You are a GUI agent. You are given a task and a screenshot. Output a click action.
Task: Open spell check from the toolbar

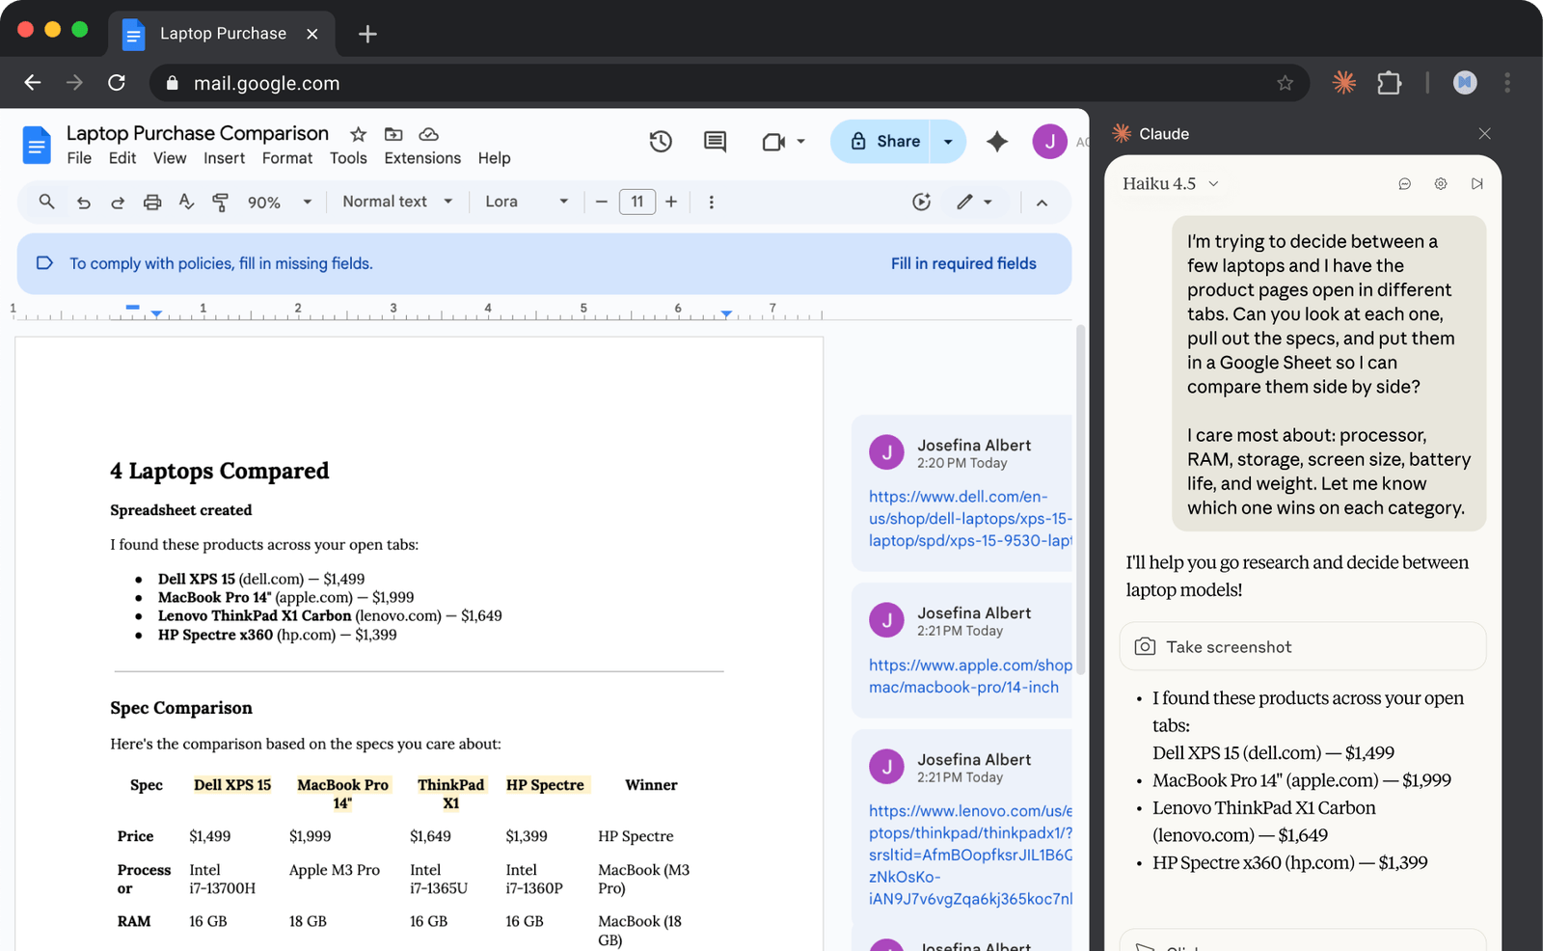point(186,202)
